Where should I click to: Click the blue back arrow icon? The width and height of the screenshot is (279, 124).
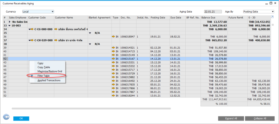click(x=6, y=117)
